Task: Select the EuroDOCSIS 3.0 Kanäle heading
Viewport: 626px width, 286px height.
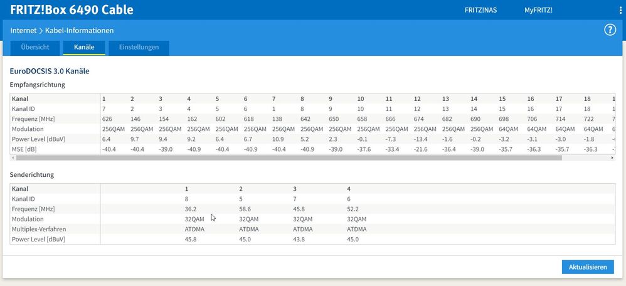Action: point(50,71)
